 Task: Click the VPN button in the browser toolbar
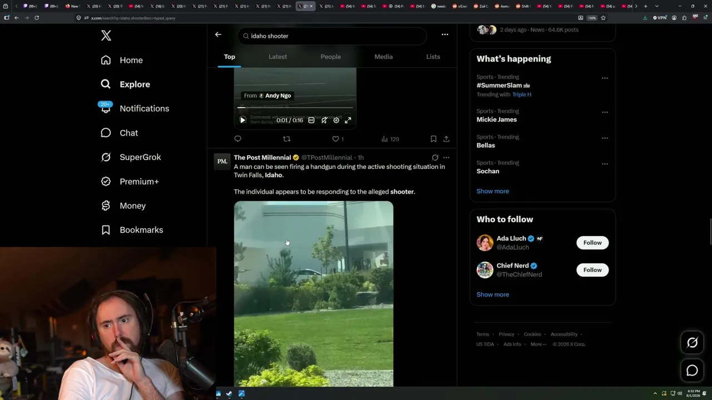click(x=660, y=18)
